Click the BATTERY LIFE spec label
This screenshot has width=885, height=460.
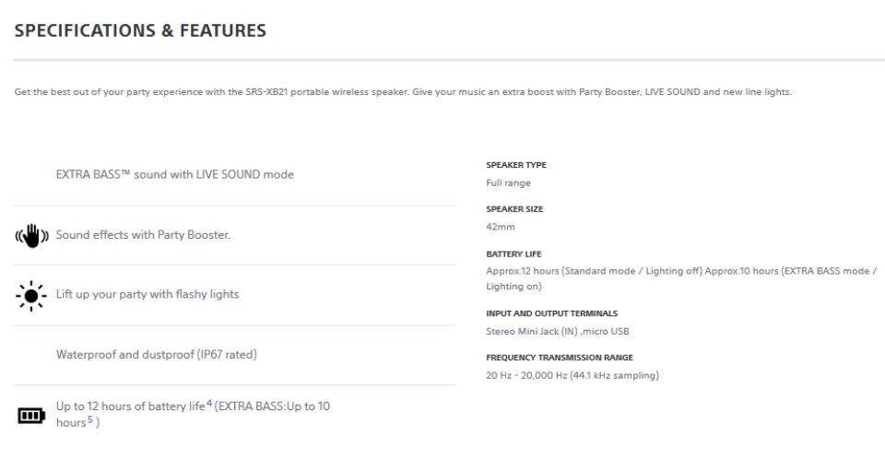click(513, 254)
